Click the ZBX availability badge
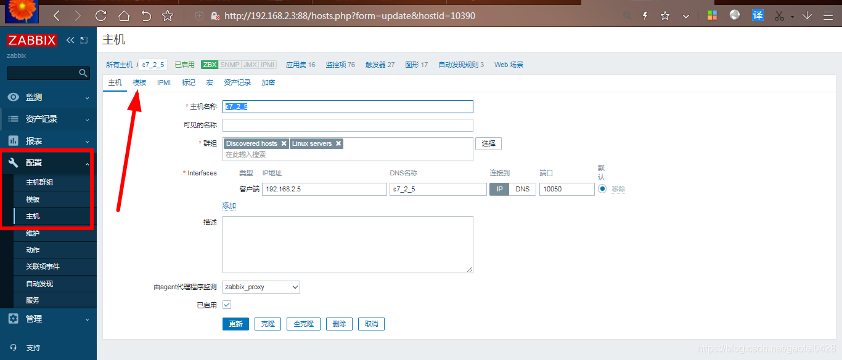Viewport: 842px width, 360px height. pyautogui.click(x=210, y=65)
